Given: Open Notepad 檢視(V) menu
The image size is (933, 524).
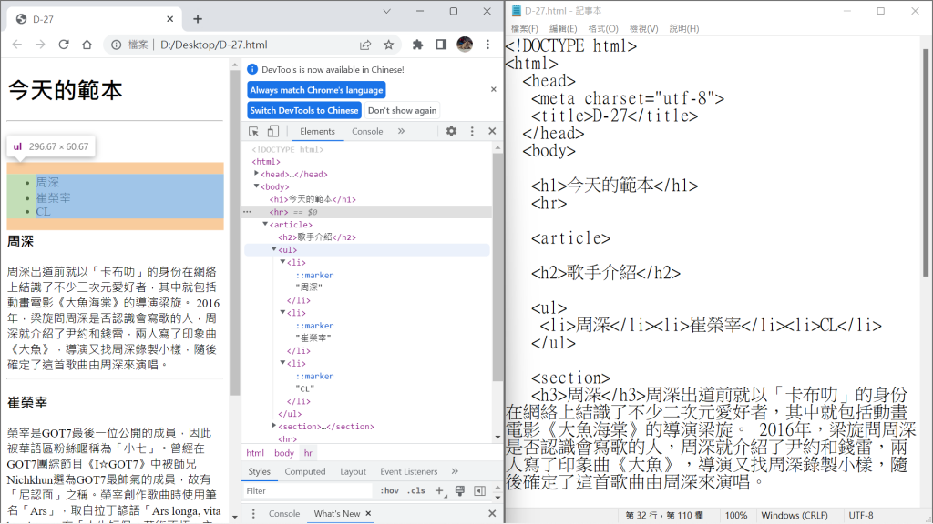Looking at the screenshot, I should tap(643, 28).
